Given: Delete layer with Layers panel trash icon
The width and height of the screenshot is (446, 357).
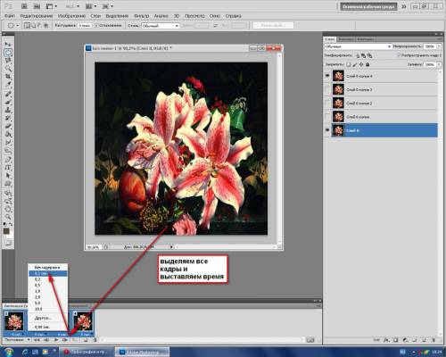Looking at the screenshot, I should (434, 339).
